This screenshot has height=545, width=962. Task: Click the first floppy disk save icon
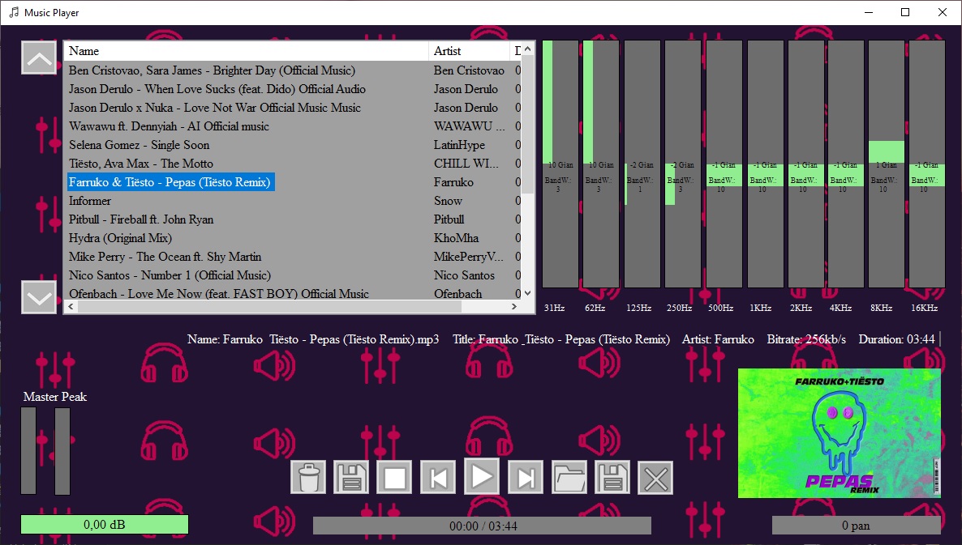351,478
